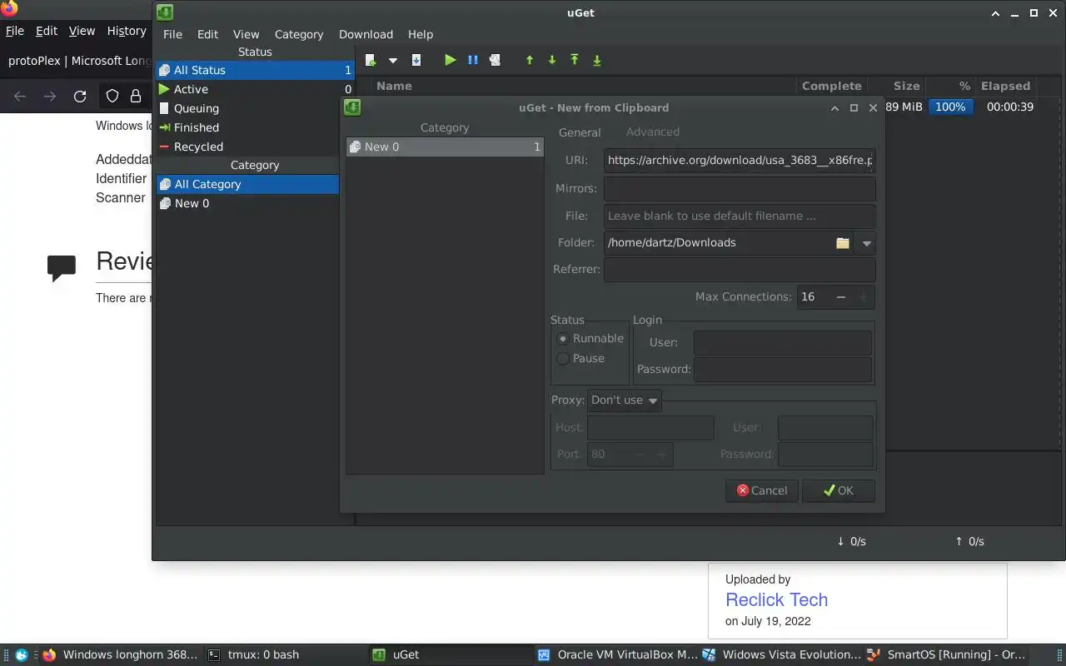
Task: Click the OK button in dialog
Action: (839, 490)
